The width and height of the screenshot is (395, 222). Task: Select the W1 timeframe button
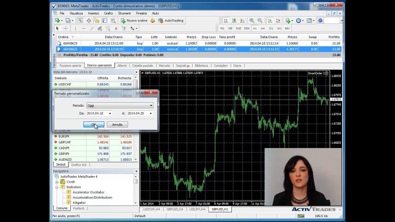click(279, 28)
